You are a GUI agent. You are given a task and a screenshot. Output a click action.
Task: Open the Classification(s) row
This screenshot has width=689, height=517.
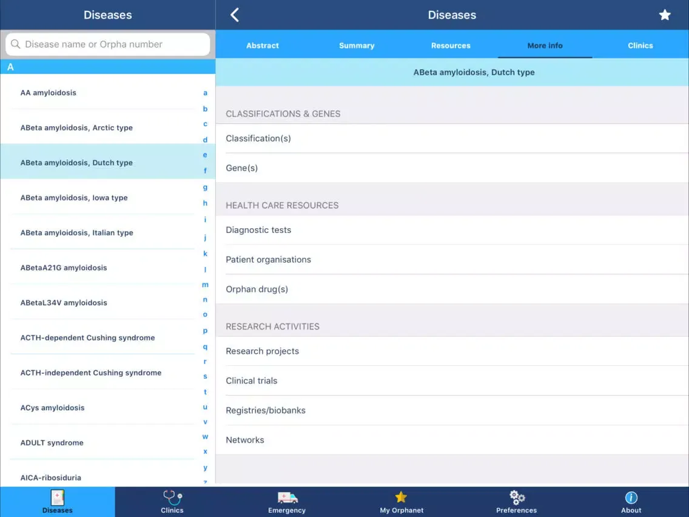(x=452, y=138)
